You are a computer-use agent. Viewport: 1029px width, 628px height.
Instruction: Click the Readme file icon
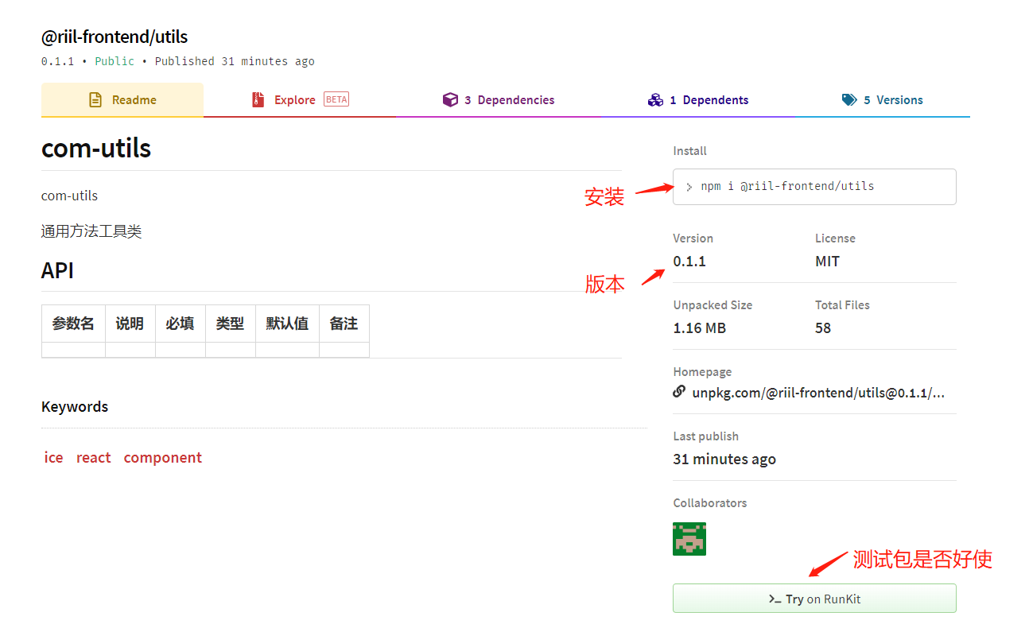[95, 100]
